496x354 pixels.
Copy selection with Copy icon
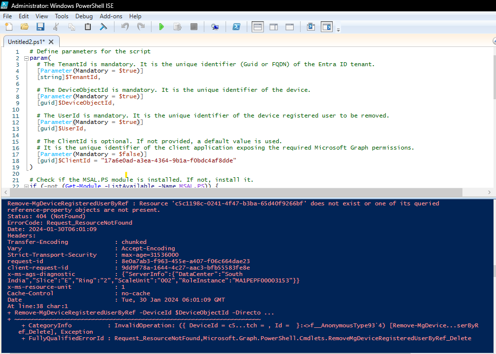tap(72, 27)
